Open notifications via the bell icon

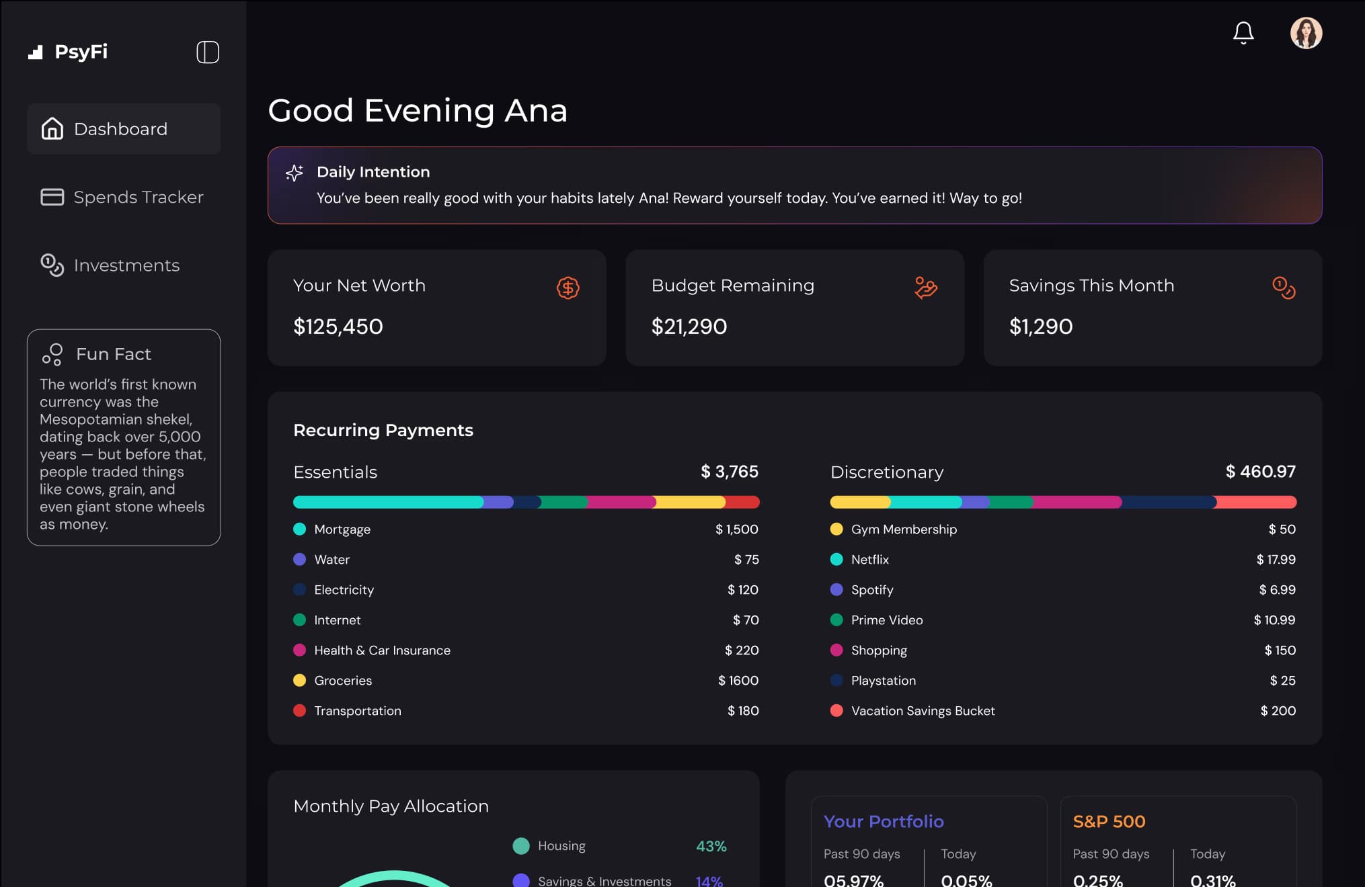click(1243, 32)
